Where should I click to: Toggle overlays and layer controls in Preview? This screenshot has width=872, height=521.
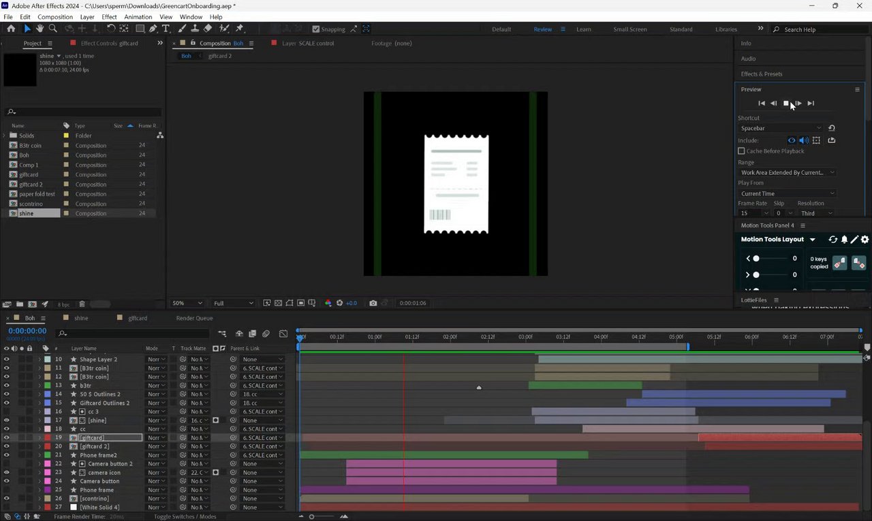point(816,140)
